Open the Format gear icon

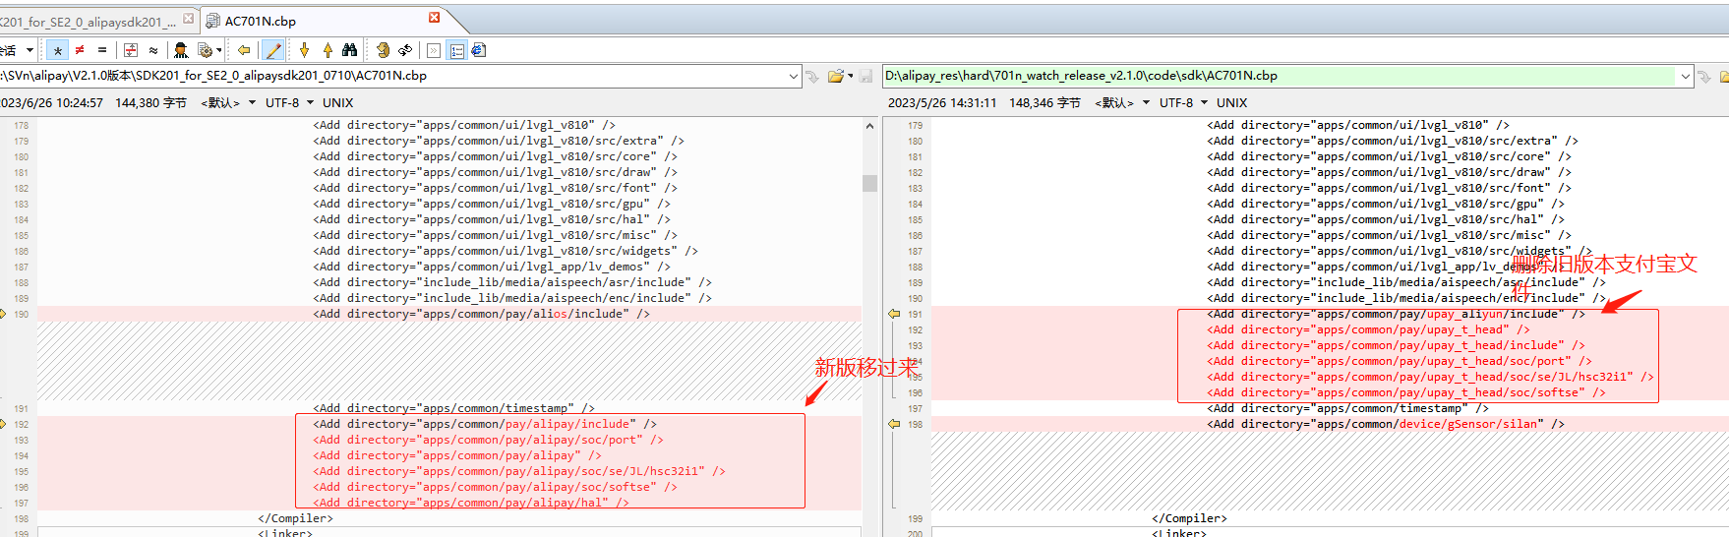[x=205, y=50]
